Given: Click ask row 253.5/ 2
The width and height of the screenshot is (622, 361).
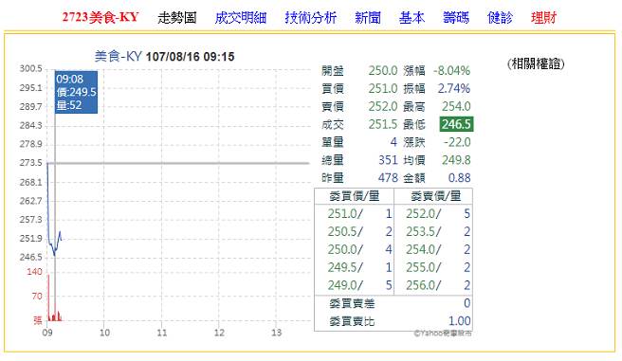Looking at the screenshot, I should tap(438, 231).
